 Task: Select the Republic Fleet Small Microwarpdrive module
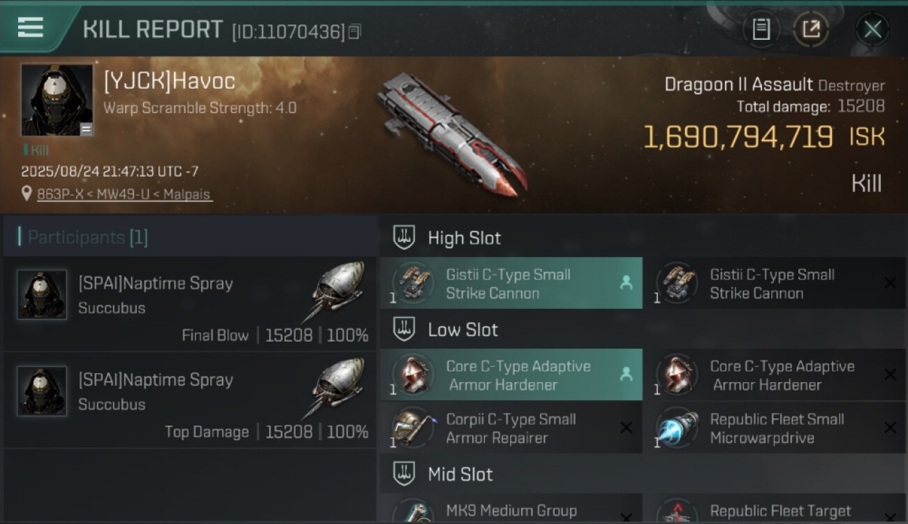coord(775,428)
